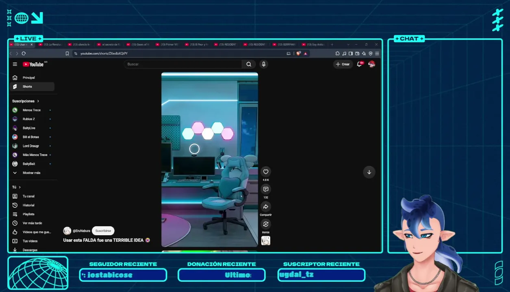The height and width of the screenshot is (292, 510).
Task: Open Brave Rewards triangle icon
Action: [x=305, y=54]
